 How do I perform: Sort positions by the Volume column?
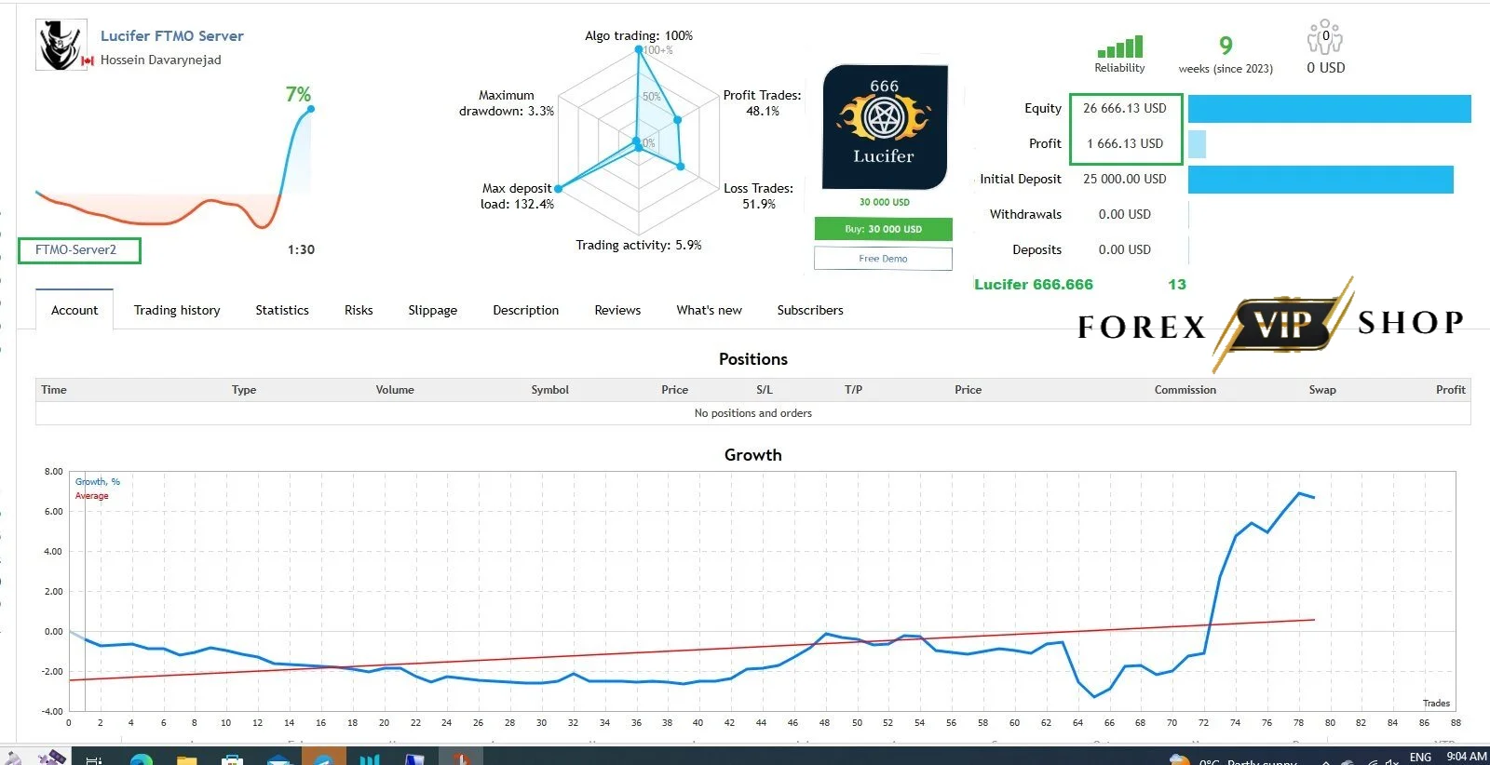pos(395,390)
